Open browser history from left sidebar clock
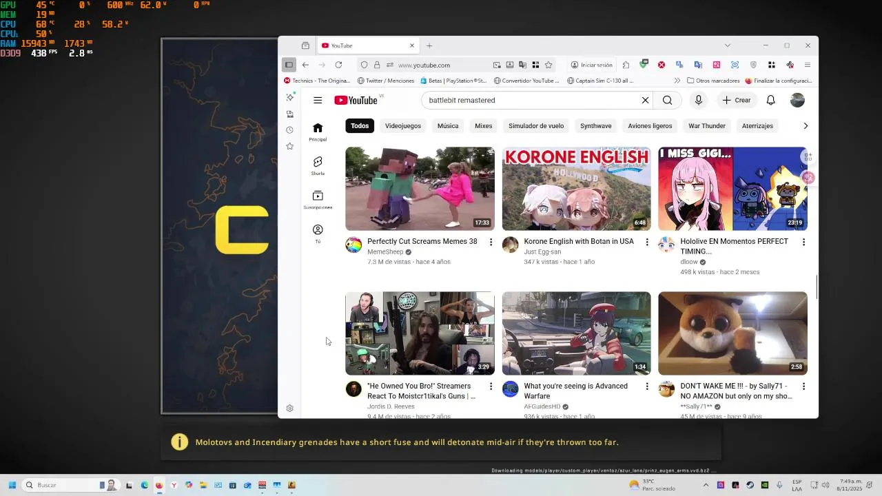Viewport: 882px width, 496px height. (289, 130)
